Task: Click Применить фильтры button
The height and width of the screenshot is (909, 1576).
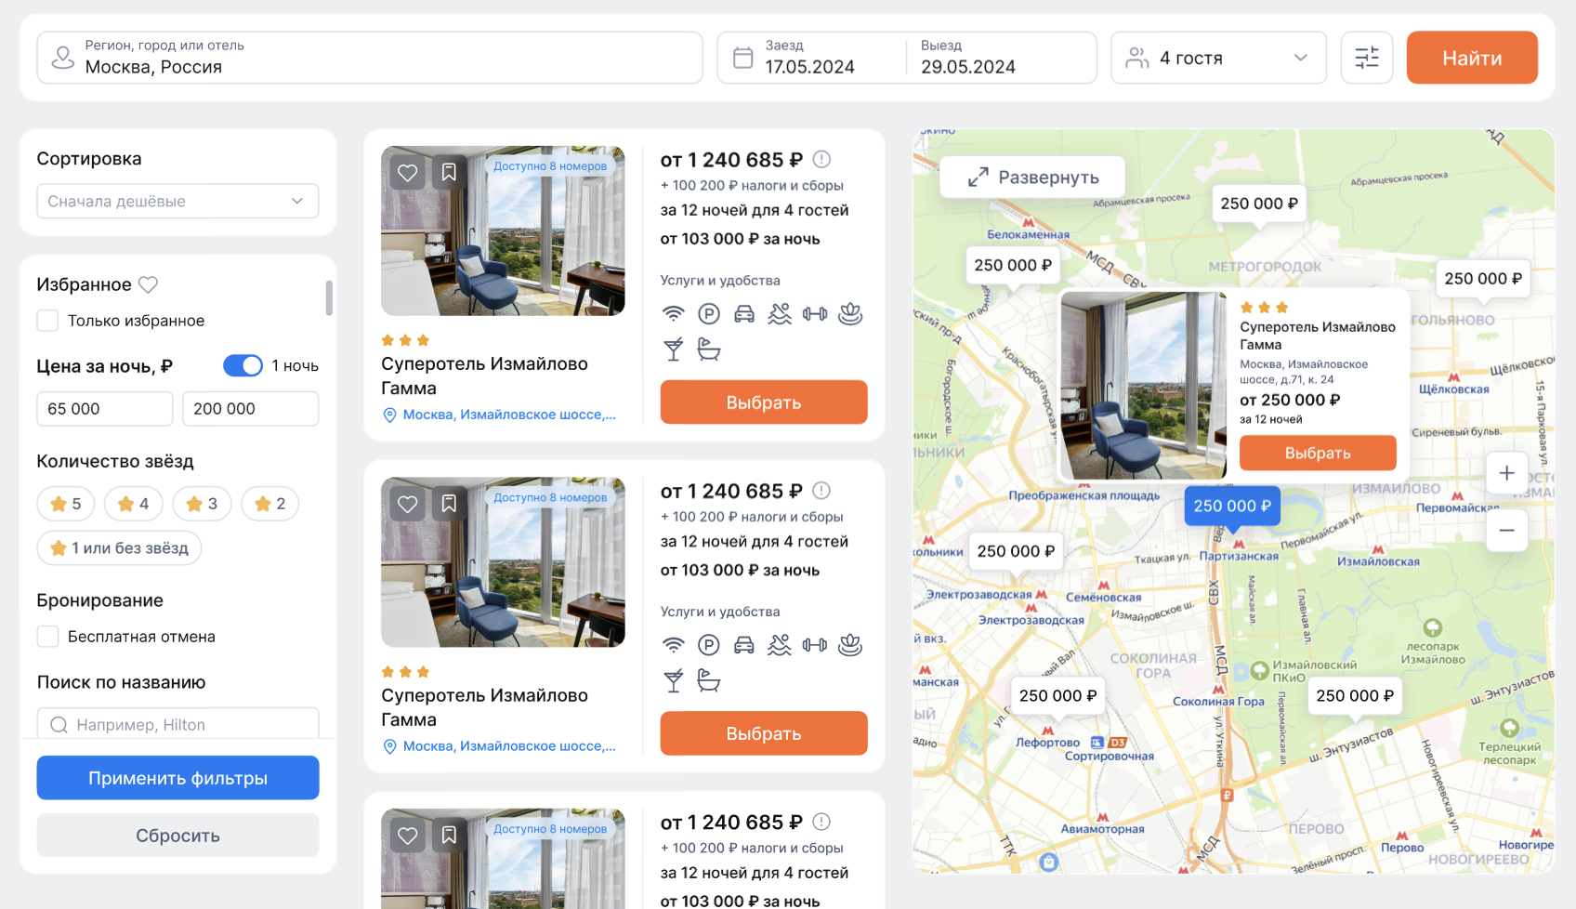Action: pos(177,778)
